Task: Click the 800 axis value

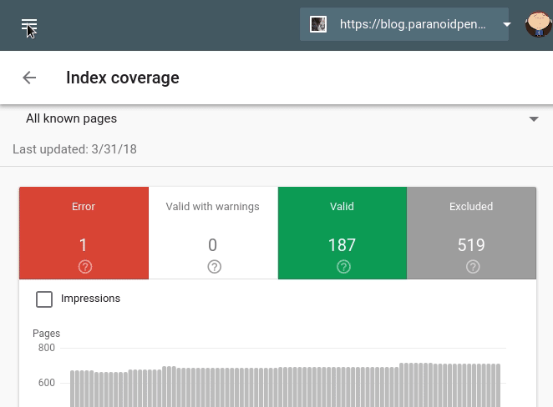Action: 47,348
